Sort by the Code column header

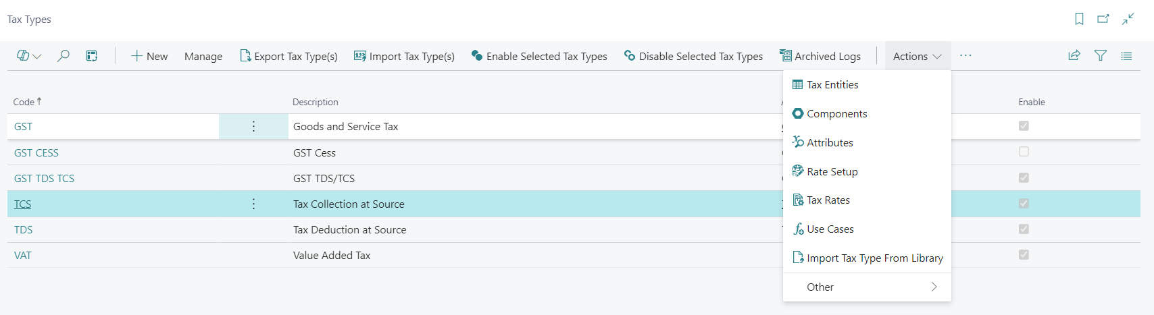tap(24, 102)
